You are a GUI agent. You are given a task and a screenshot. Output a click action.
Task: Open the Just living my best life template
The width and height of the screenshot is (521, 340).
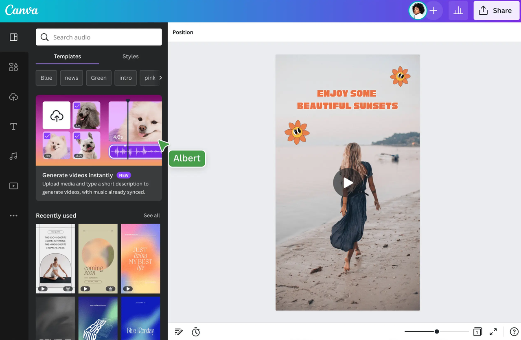point(141,258)
